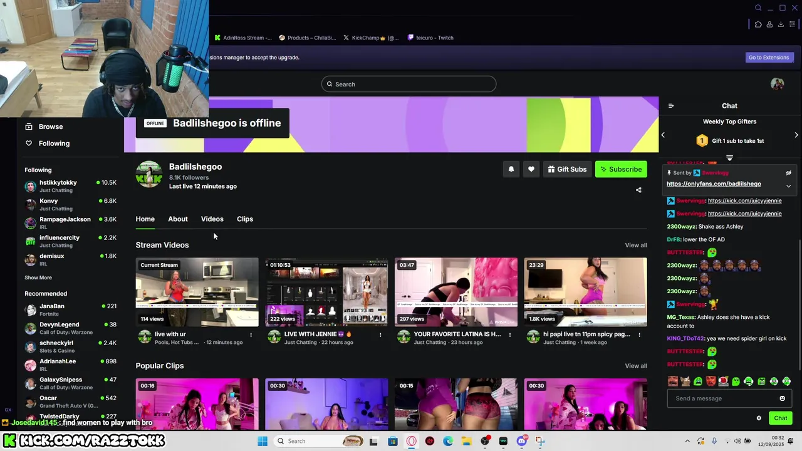Viewport: 802px width, 451px height.
Task: Open user profile avatar at top right
Action: click(777, 84)
